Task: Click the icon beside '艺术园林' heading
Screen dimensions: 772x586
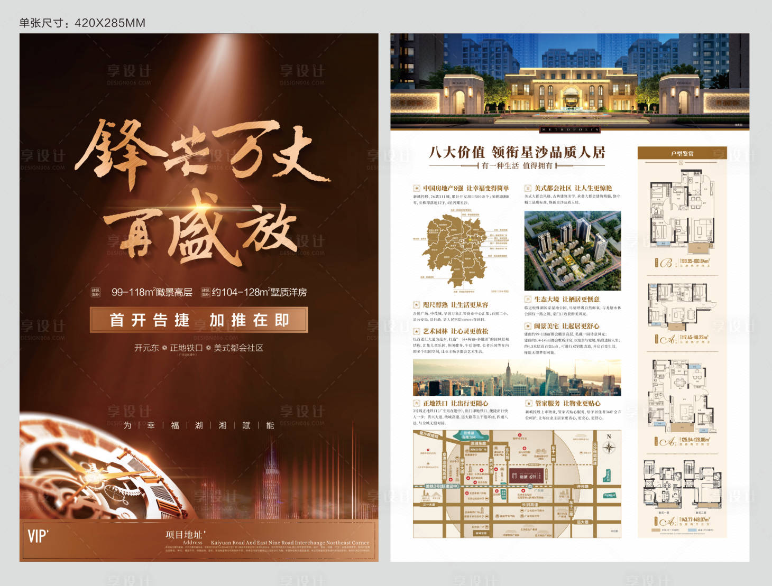Action: pyautogui.click(x=417, y=331)
